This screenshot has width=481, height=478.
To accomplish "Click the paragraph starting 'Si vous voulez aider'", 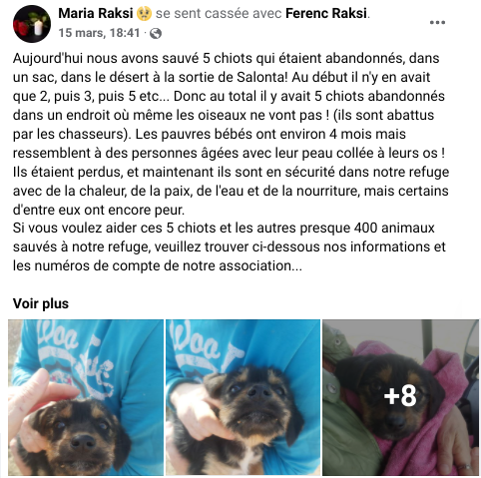I will pos(230,247).
